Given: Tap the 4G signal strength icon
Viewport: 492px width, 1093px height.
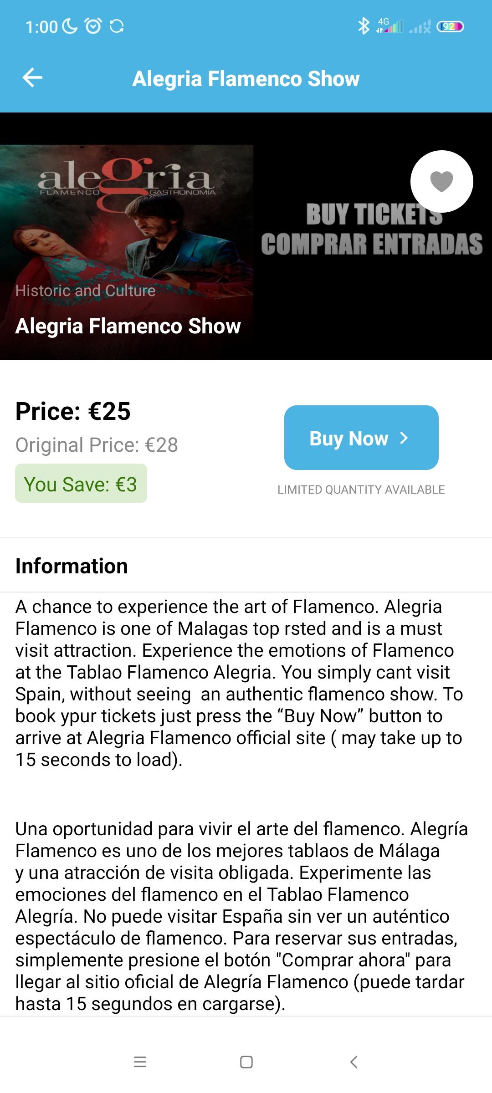Looking at the screenshot, I should click(389, 26).
